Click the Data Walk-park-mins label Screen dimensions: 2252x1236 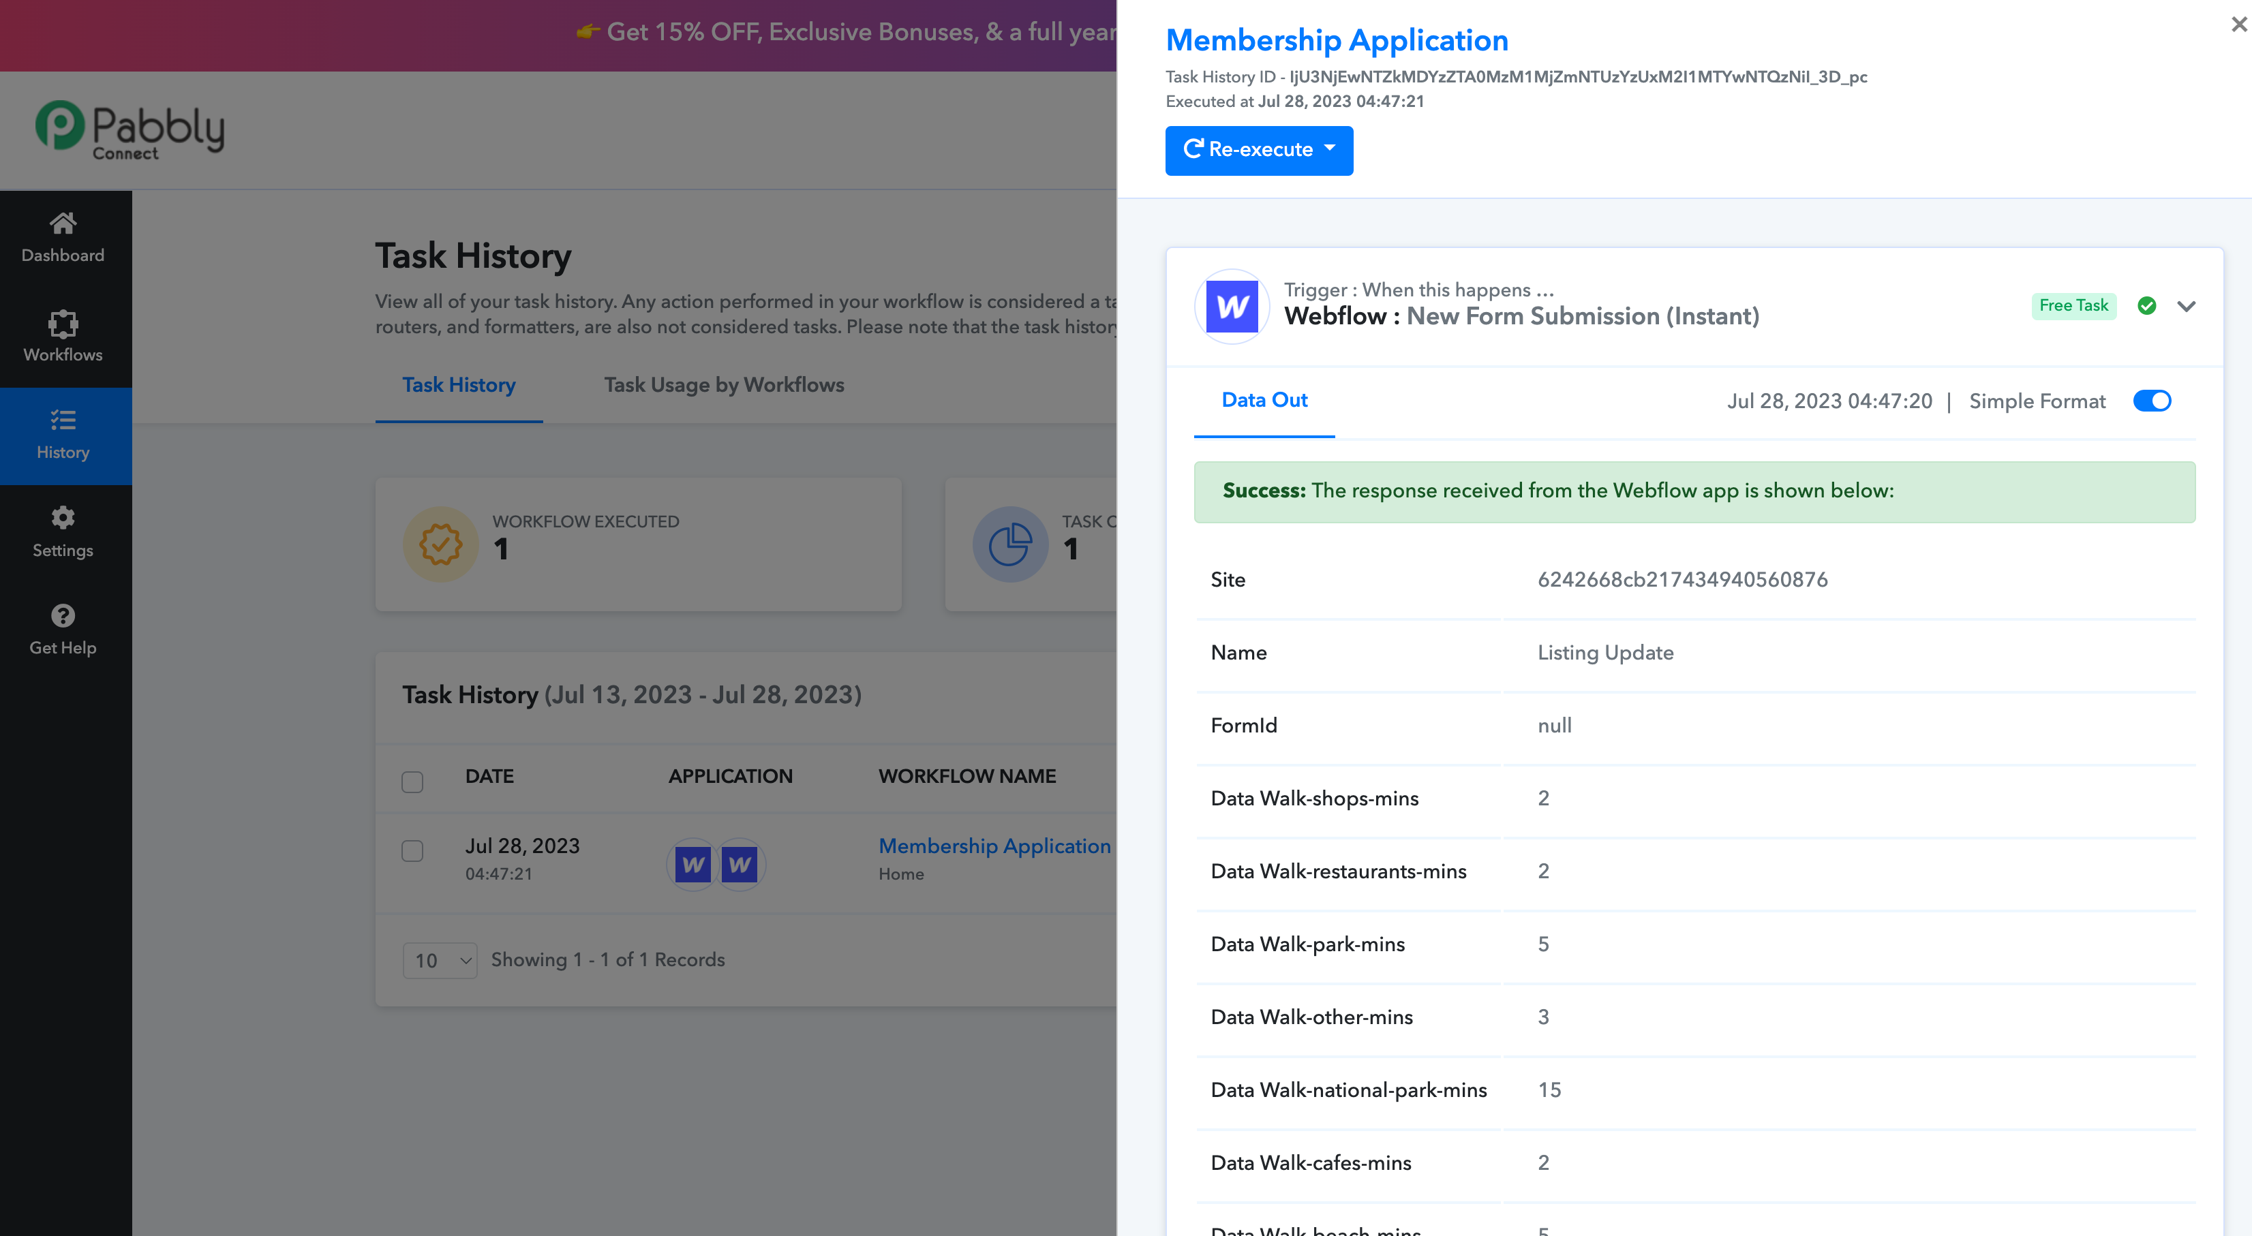pos(1308,945)
